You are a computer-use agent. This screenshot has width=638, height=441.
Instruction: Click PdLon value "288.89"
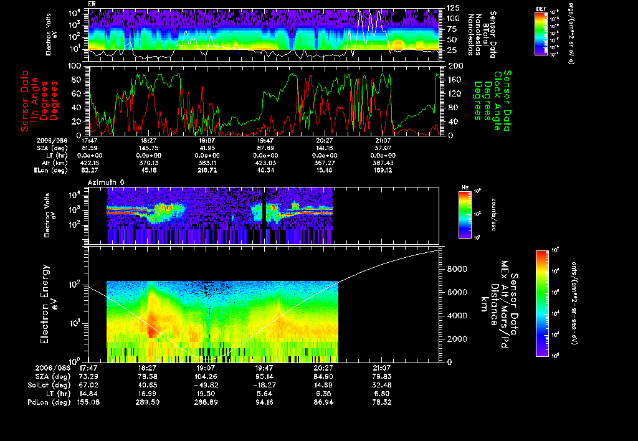(206, 402)
